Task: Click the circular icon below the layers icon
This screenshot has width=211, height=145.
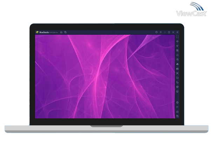Action: click(x=177, y=91)
